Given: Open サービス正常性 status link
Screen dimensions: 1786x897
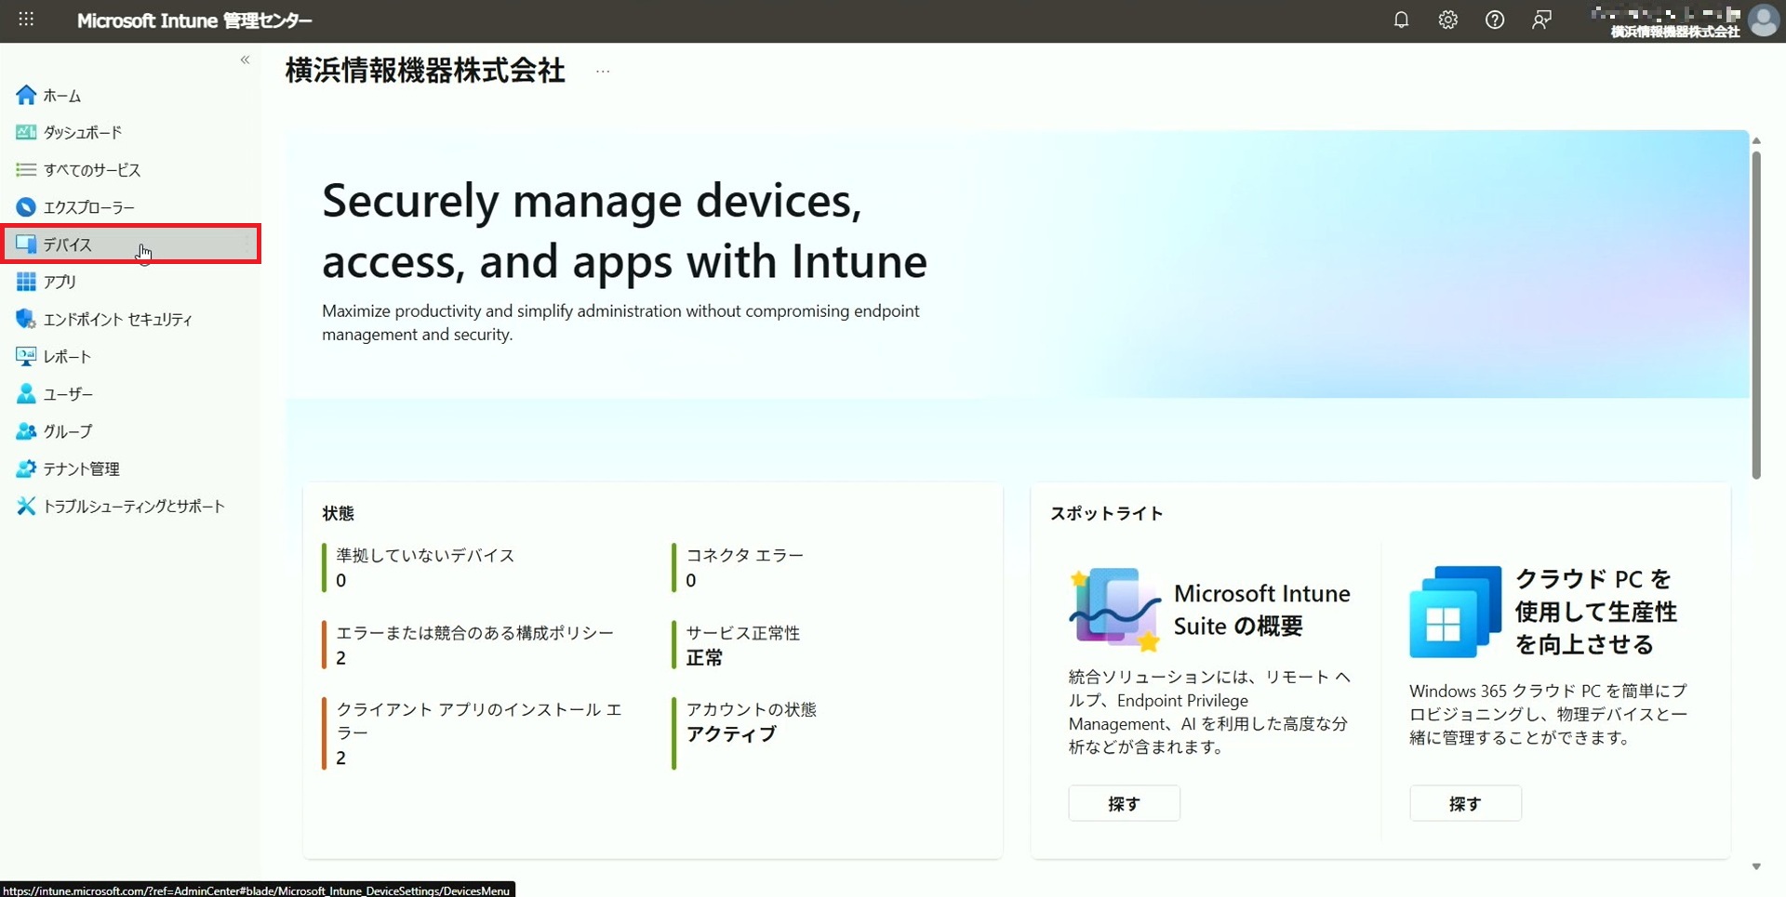Looking at the screenshot, I should coord(742,633).
